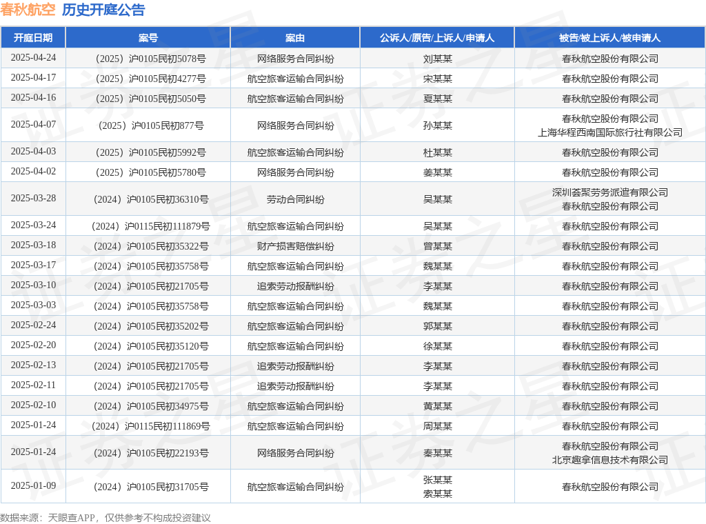
Task: Select case number (2024)沪0115民初111879号
Action: 148,226
